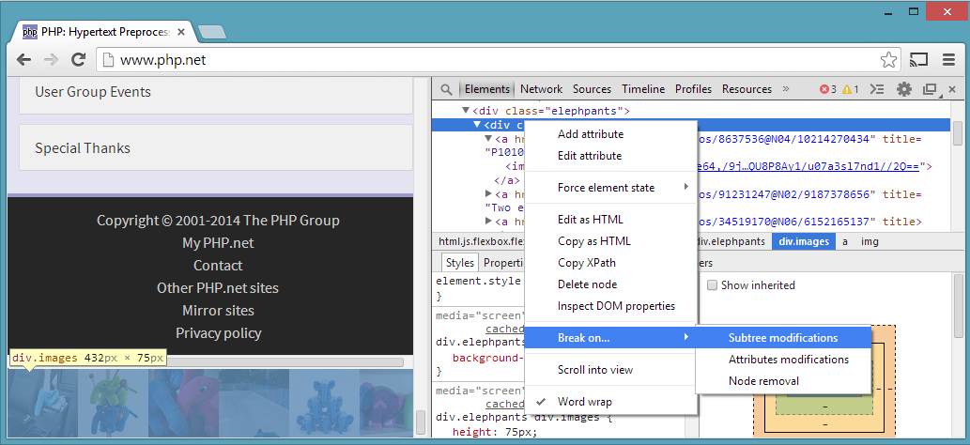Select Copy XPath
Screen dimensions: 970x445
611,263
